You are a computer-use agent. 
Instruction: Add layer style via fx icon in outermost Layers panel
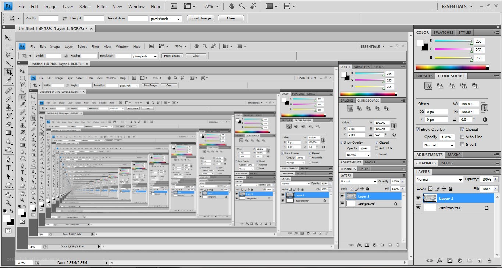coord(440,261)
